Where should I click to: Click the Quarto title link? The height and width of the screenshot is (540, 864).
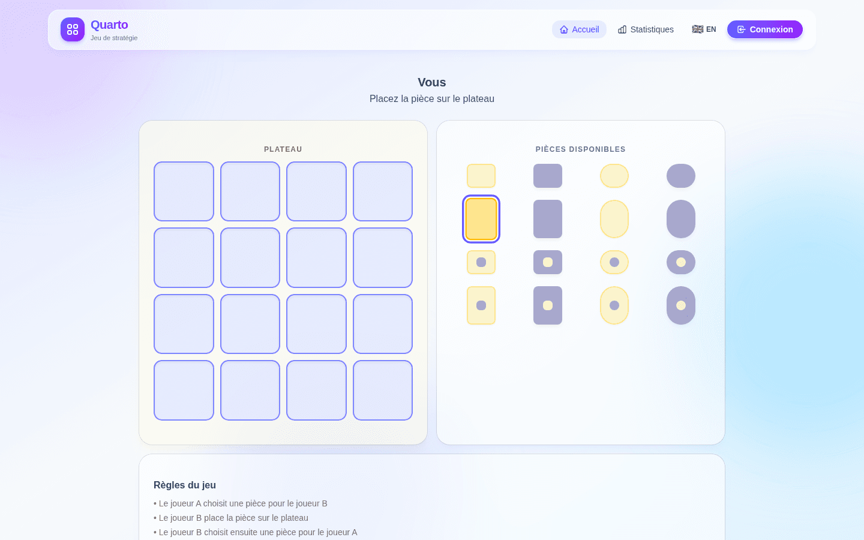coord(109,25)
